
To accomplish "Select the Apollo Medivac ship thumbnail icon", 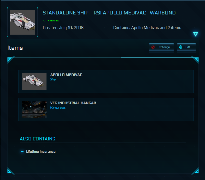I will (x=34, y=81).
